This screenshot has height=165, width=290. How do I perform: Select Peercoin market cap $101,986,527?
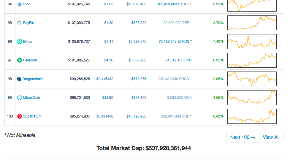[79, 60]
